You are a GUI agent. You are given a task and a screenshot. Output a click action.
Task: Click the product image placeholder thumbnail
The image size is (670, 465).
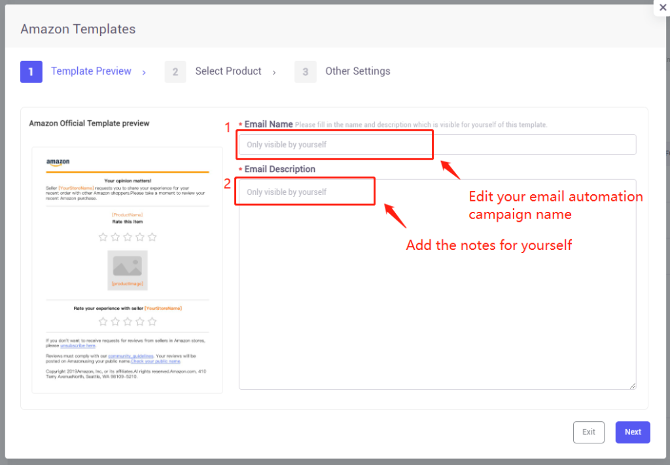click(x=128, y=270)
